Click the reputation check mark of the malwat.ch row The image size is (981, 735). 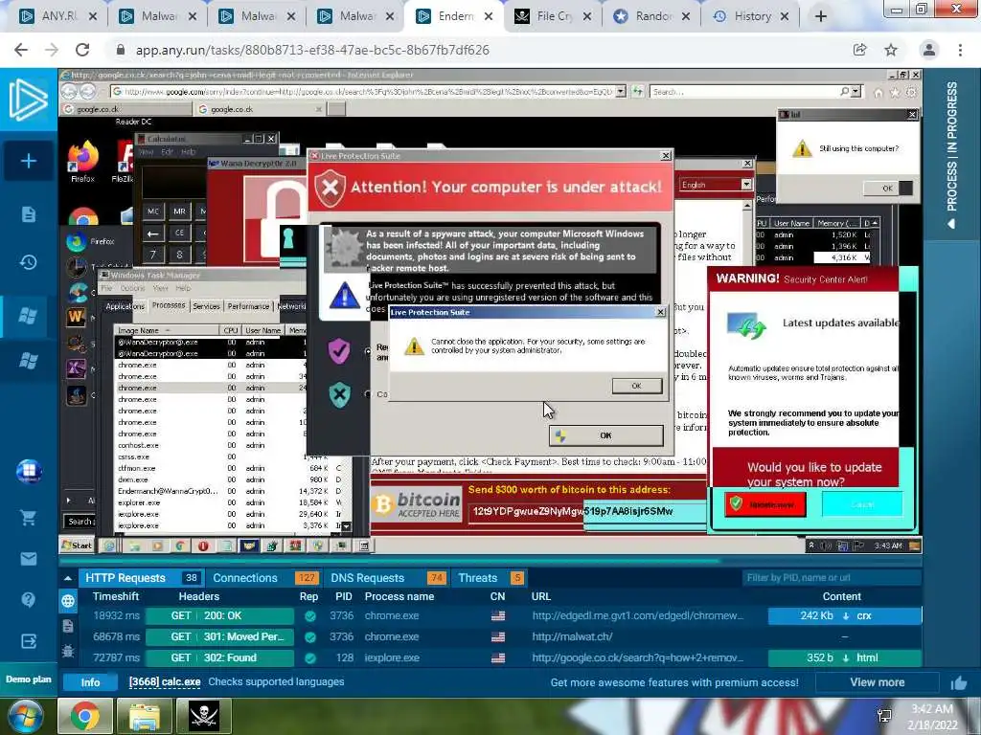coord(309,636)
